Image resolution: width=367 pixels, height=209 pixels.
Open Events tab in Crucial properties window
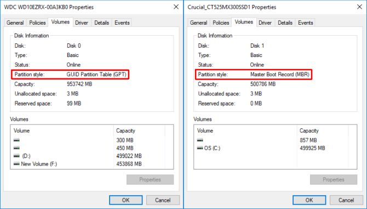[x=306, y=22]
